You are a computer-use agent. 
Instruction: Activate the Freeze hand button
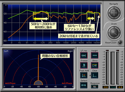(x=84, y=65)
